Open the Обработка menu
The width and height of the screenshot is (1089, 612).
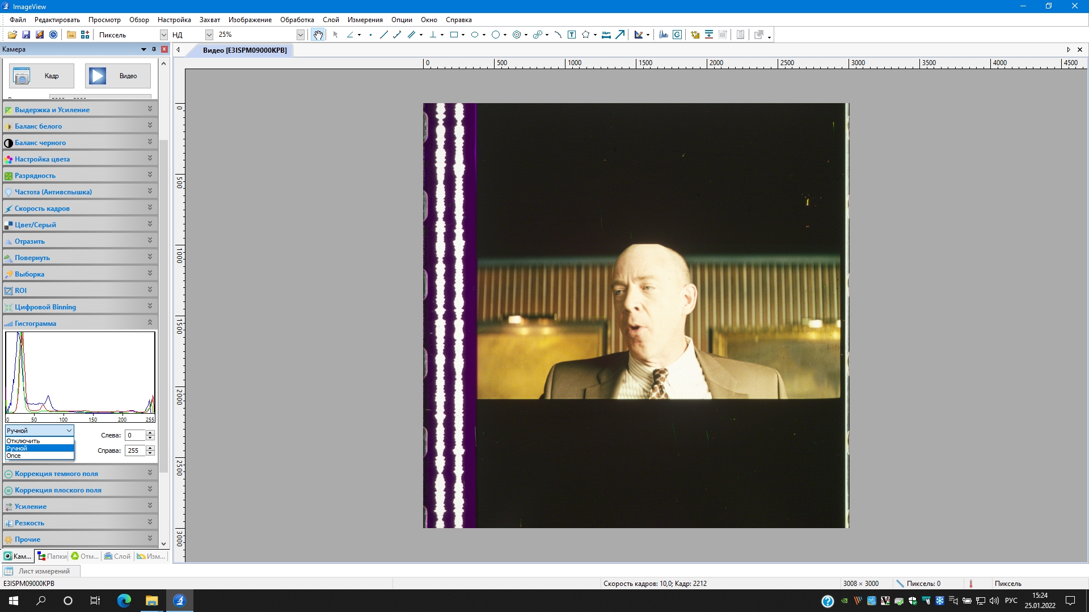(x=297, y=20)
